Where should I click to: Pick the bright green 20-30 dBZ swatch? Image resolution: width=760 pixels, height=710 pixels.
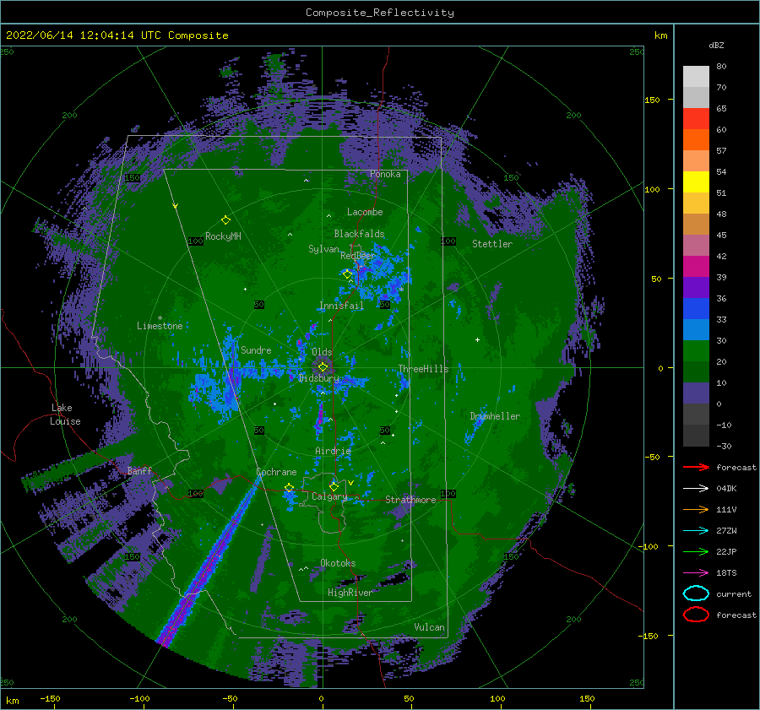pyautogui.click(x=696, y=351)
